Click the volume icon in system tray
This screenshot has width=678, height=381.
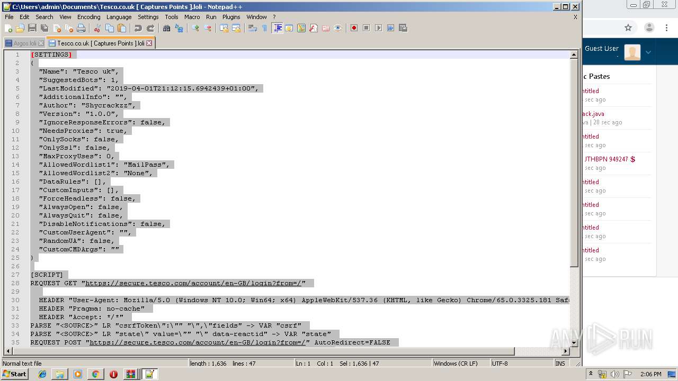tap(615, 374)
